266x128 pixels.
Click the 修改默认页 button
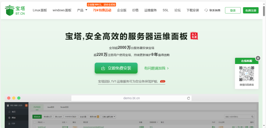[x=48, y=117]
